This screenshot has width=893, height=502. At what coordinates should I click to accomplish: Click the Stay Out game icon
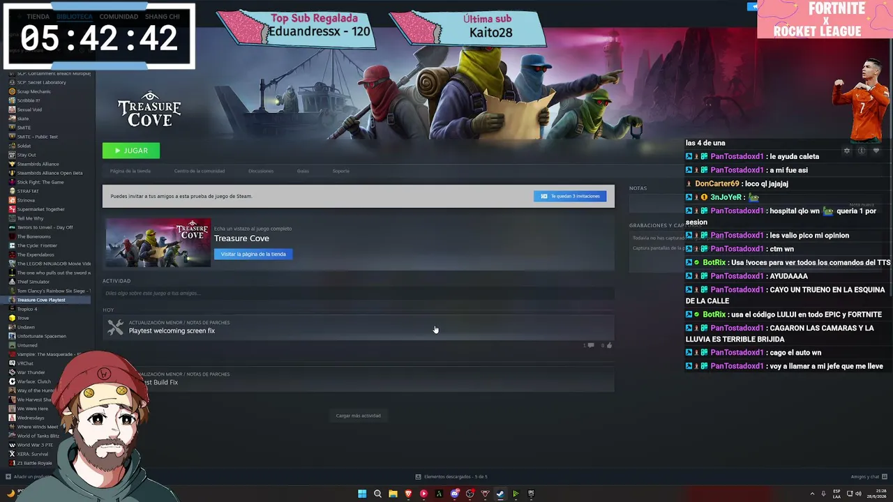(12, 155)
